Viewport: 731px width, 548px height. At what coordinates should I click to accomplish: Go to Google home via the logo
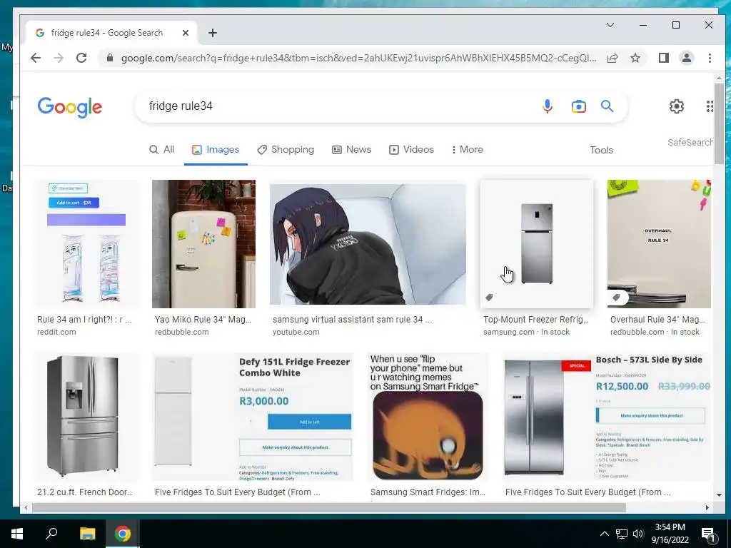pos(69,107)
